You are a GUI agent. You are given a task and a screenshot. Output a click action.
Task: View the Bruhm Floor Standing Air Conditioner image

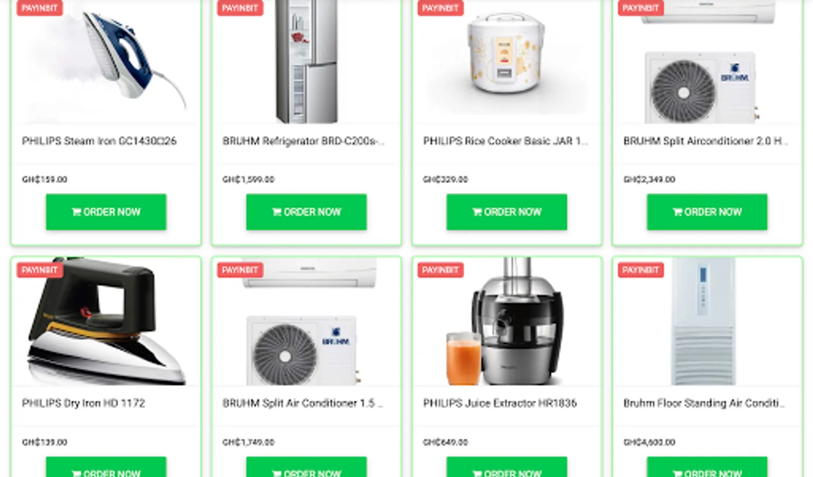pyautogui.click(x=707, y=322)
